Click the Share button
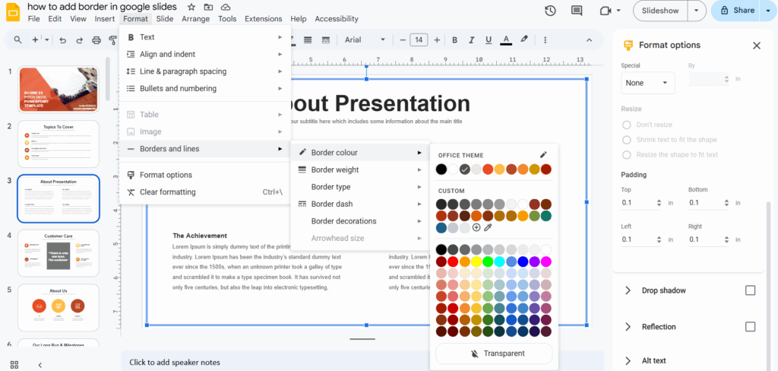The height and width of the screenshot is (371, 778). (x=737, y=11)
